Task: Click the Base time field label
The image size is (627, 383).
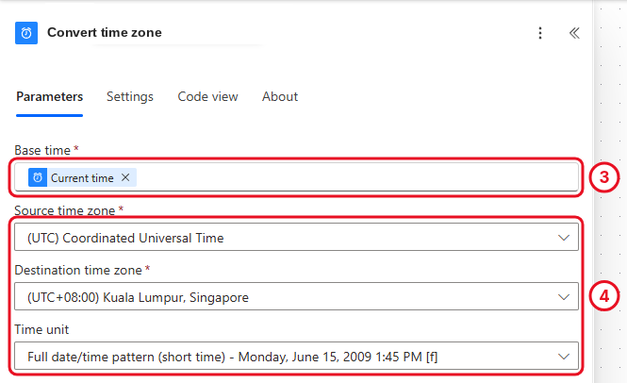Action: tap(42, 150)
